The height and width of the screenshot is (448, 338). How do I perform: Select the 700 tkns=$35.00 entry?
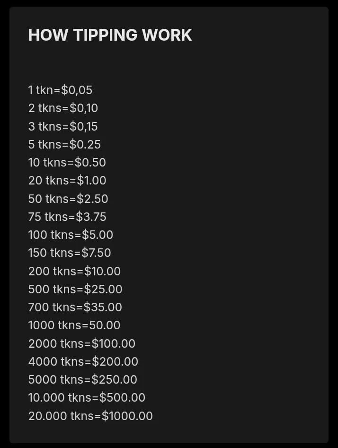point(75,307)
